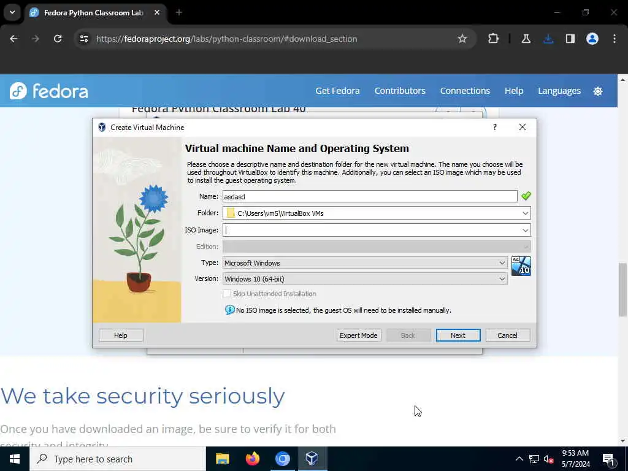This screenshot has height=471, width=628.
Task: Click the taskbar search box
Action: click(118, 459)
